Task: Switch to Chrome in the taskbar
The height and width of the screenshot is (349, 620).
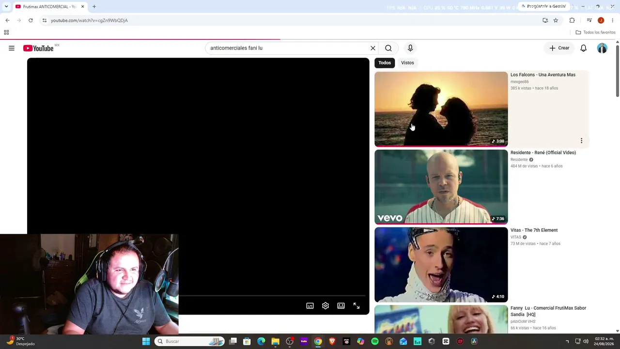Action: [318, 341]
